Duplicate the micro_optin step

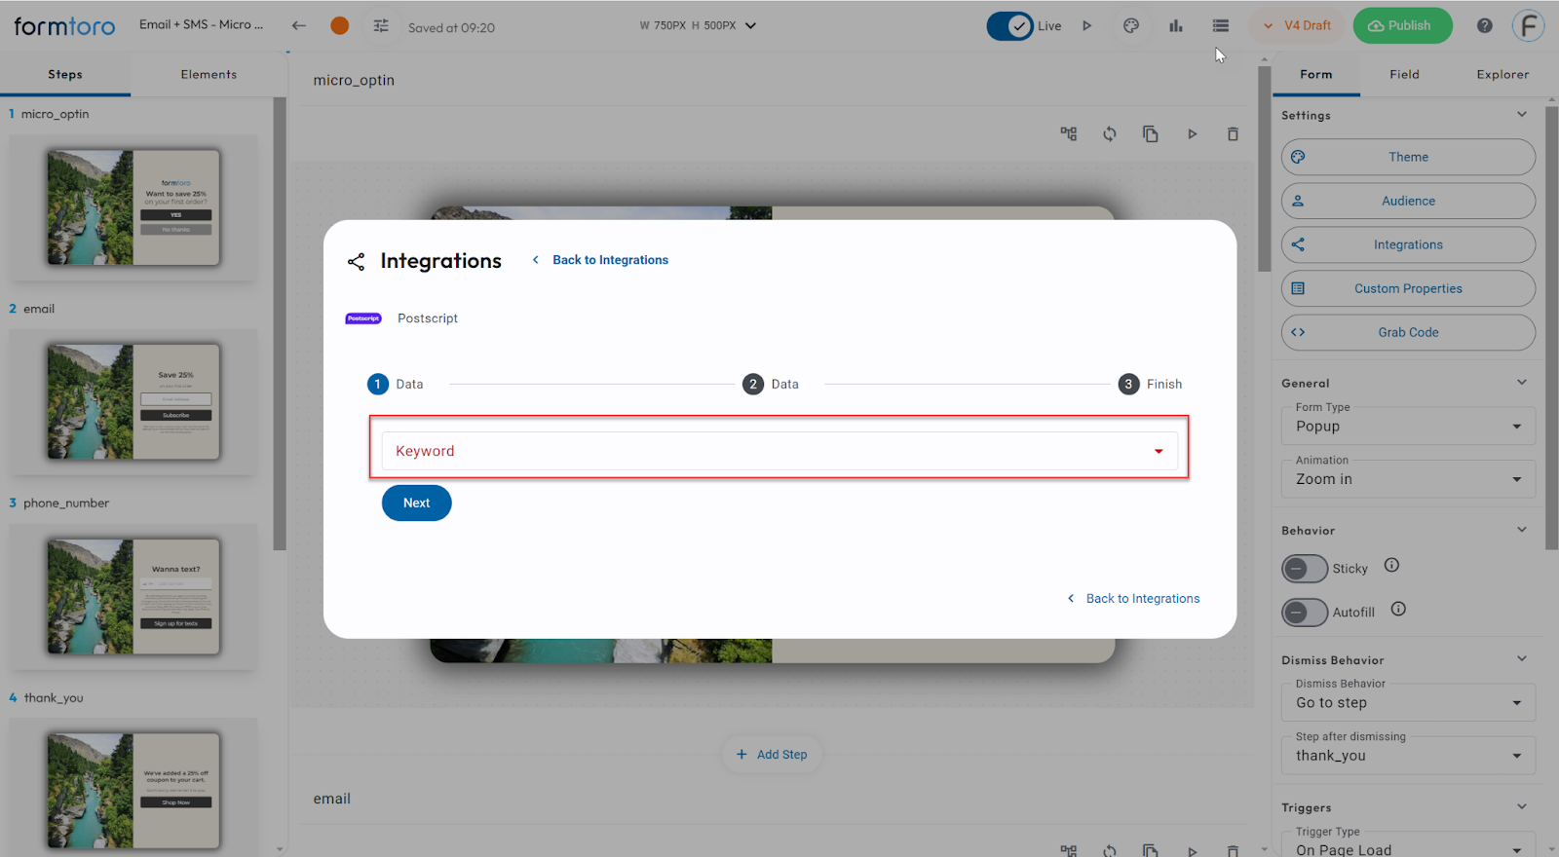[x=1151, y=134]
